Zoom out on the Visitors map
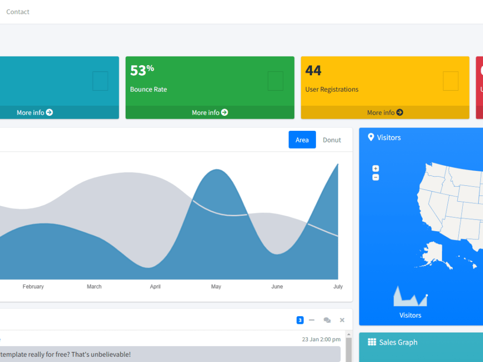The image size is (483, 362). click(376, 177)
